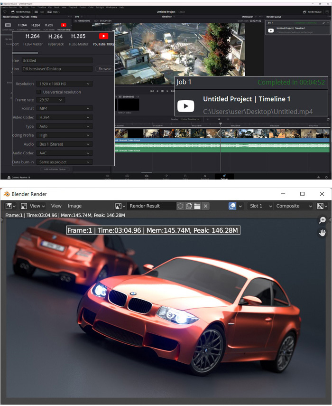Switch to the Color page
This screenshot has height=406, width=332.
click(185, 177)
